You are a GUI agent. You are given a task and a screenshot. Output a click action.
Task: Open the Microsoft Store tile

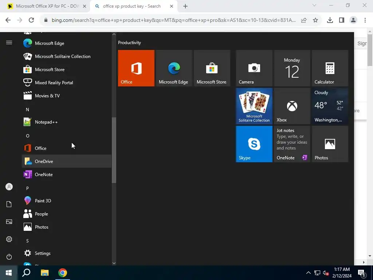pos(212,68)
